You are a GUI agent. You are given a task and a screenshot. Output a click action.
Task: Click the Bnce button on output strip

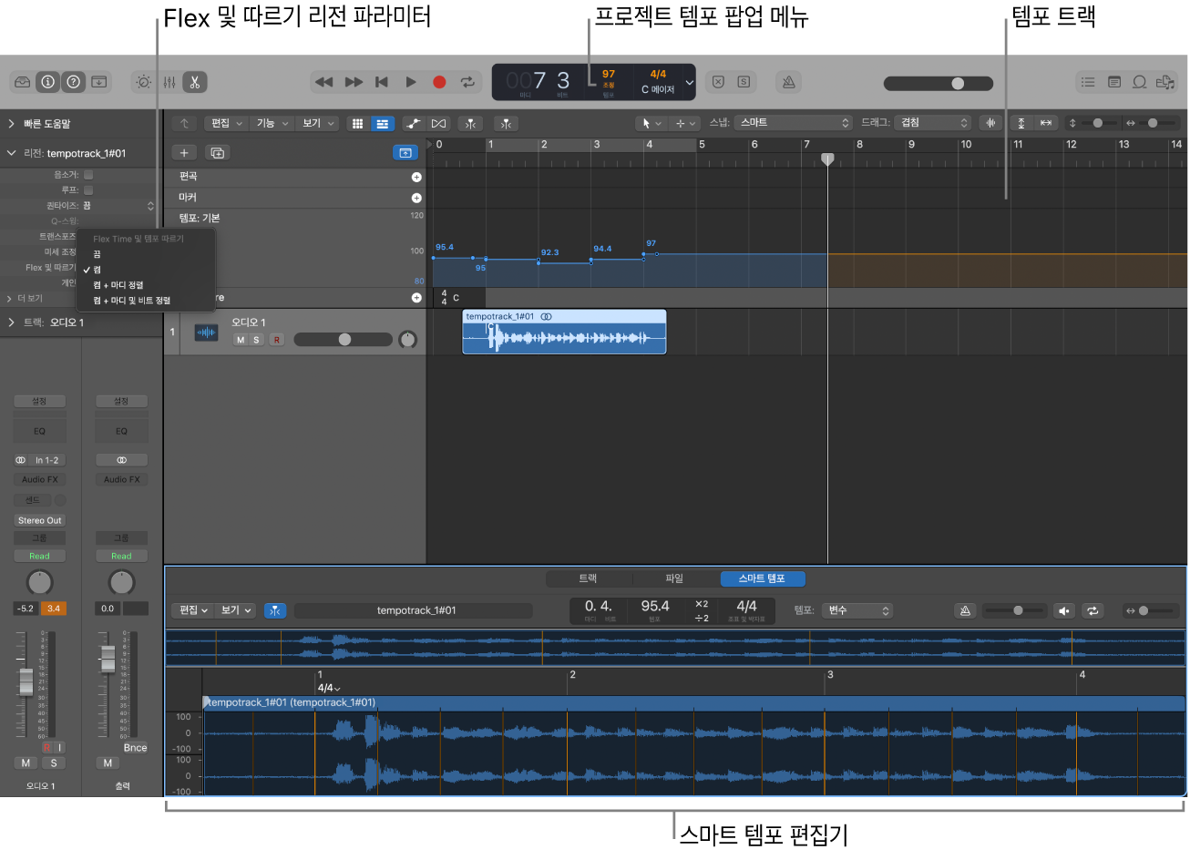pyautogui.click(x=135, y=748)
